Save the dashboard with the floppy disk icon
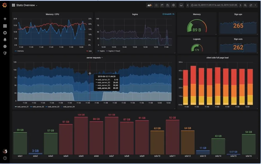Image resolution: width=261 pixels, height=164 pixels. click(168, 5)
